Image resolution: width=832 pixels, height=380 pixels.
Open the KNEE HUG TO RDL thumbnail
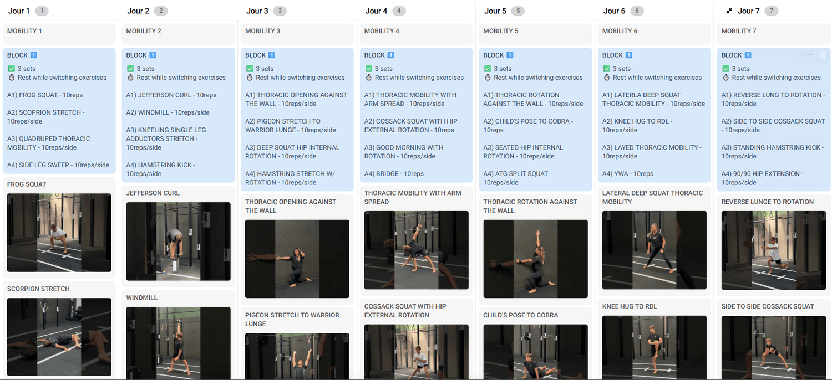coord(655,348)
